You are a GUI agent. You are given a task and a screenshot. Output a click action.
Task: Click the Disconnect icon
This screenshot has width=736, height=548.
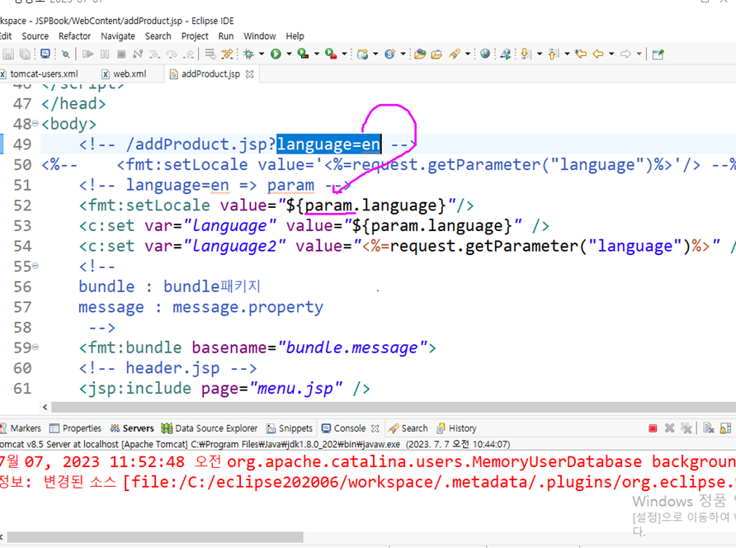[x=138, y=54]
